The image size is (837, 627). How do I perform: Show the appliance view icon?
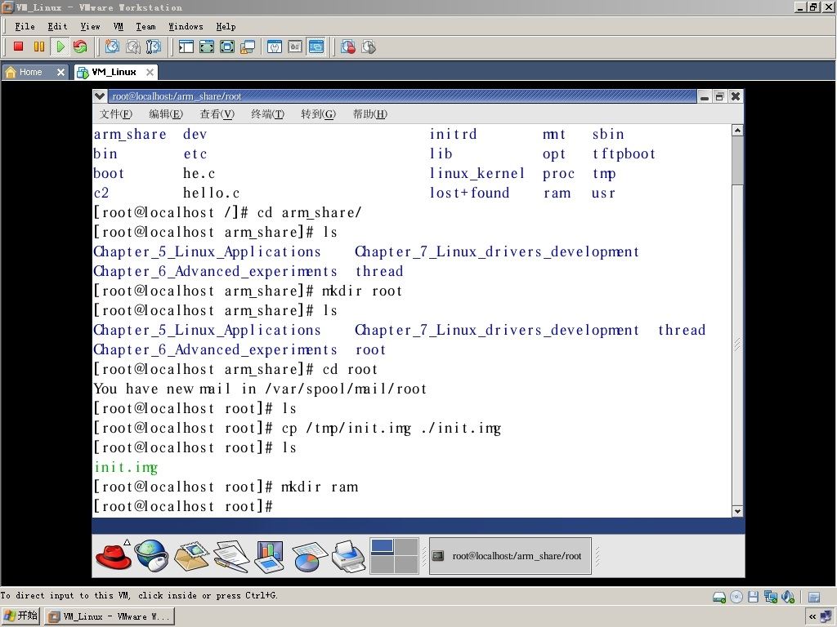coord(295,47)
